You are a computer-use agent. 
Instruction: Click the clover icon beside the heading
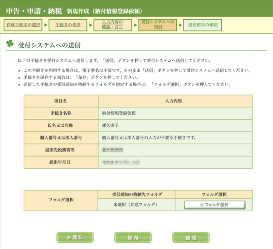[x=10, y=43]
